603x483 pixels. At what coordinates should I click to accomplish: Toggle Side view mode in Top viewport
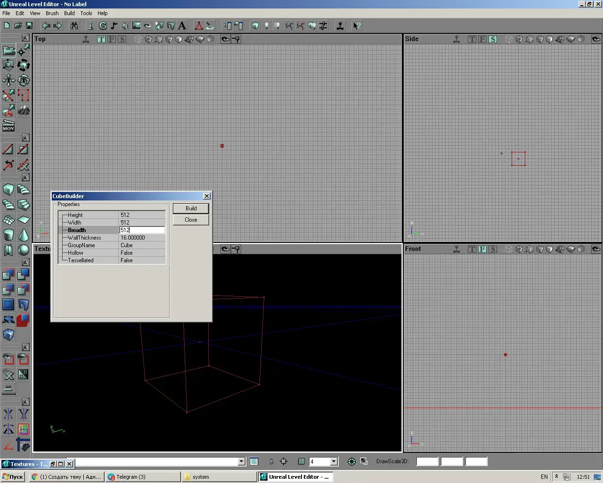coord(122,39)
